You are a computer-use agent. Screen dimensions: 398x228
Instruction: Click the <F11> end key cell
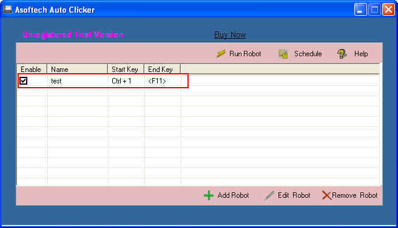157,81
